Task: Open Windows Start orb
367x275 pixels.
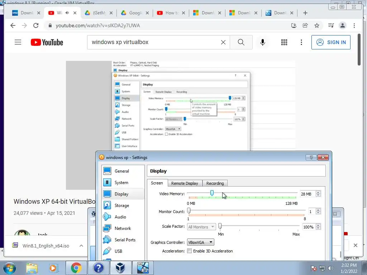Action: pos(9,268)
